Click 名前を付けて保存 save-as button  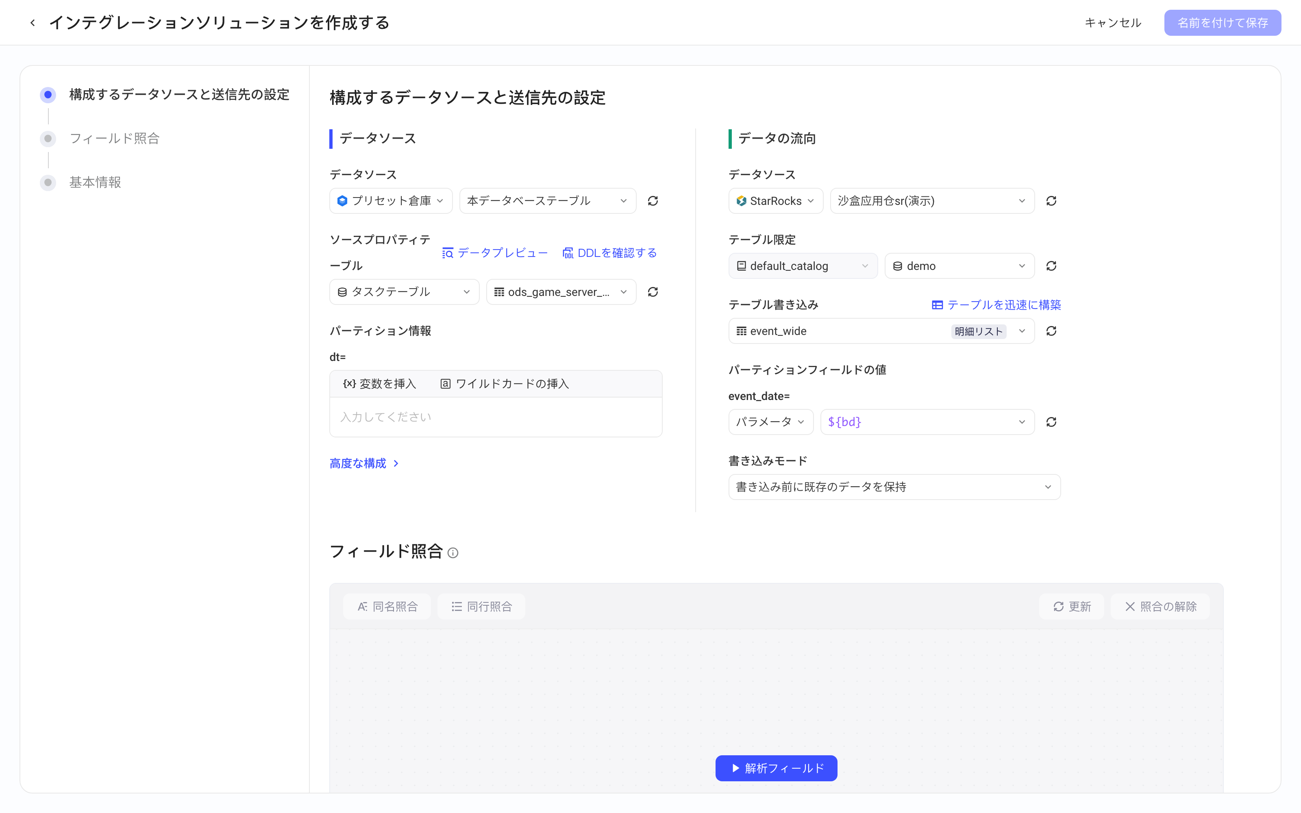tap(1223, 23)
